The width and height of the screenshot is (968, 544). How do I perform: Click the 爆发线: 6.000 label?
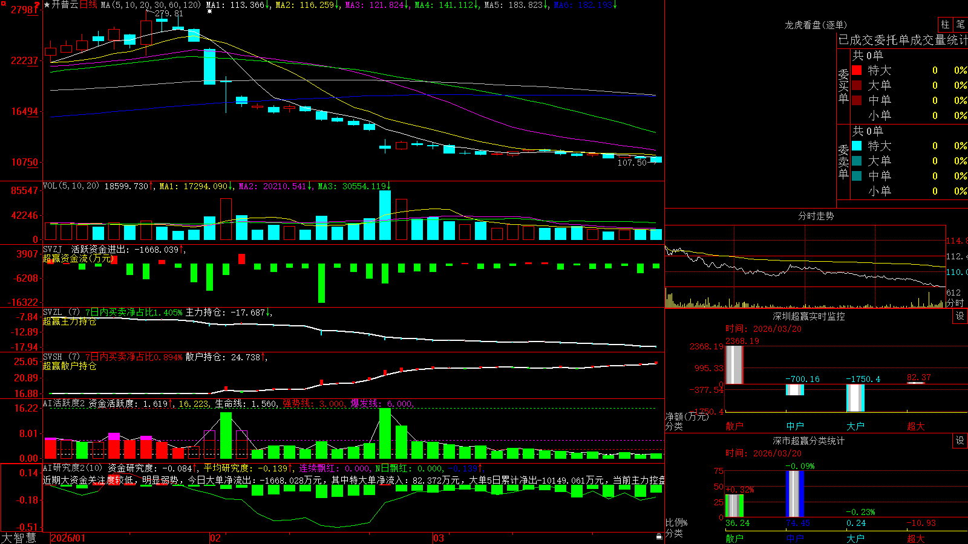[382, 404]
